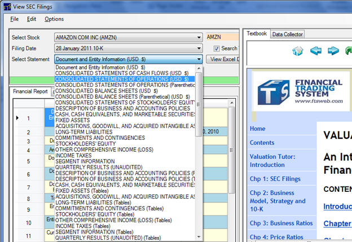
Task: Select OTHER COMPREHENSIVE INCOME (LOSS) item
Action: (x=125, y=149)
